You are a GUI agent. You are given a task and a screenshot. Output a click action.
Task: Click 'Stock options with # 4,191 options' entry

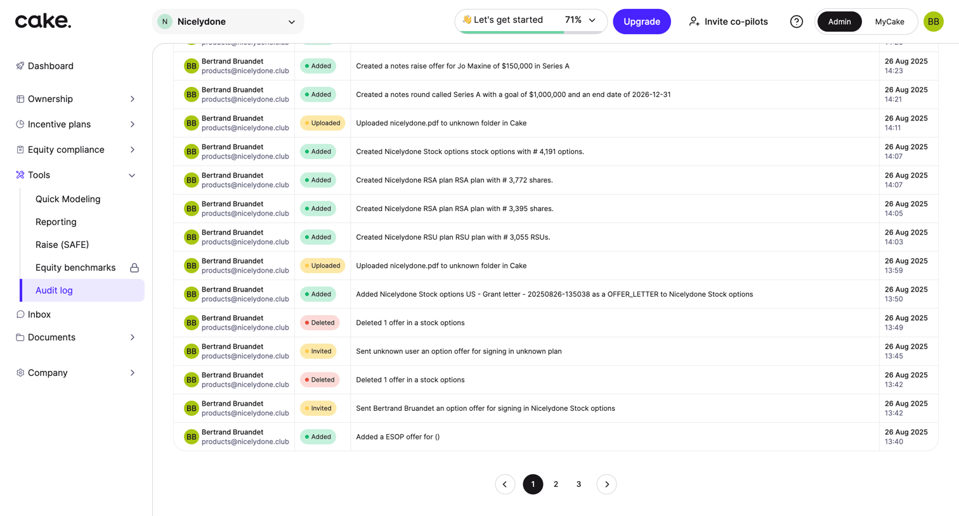coord(470,152)
